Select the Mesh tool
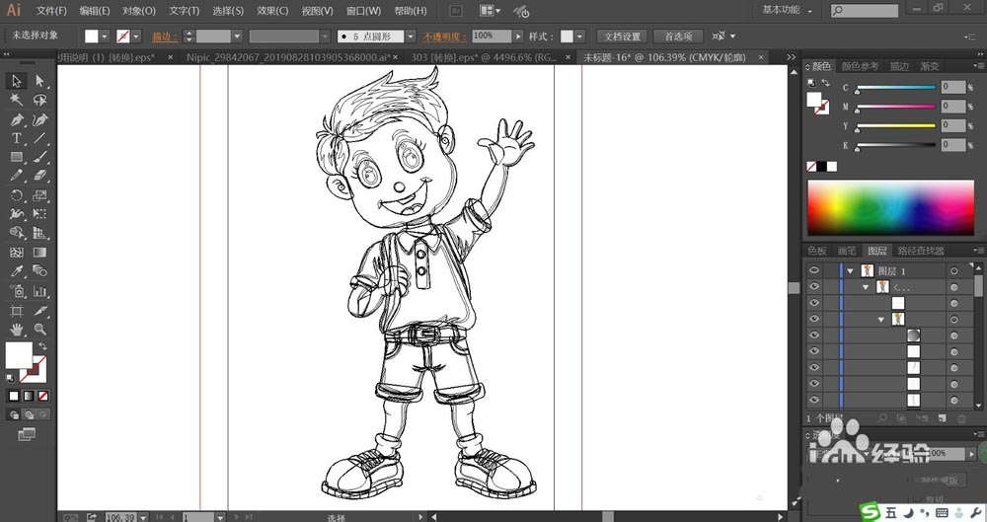987x522 pixels. click(x=17, y=252)
